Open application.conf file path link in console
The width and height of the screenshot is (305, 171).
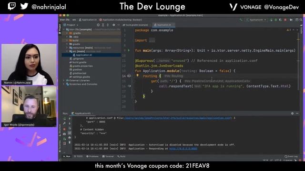pyautogui.click(x=177, y=118)
